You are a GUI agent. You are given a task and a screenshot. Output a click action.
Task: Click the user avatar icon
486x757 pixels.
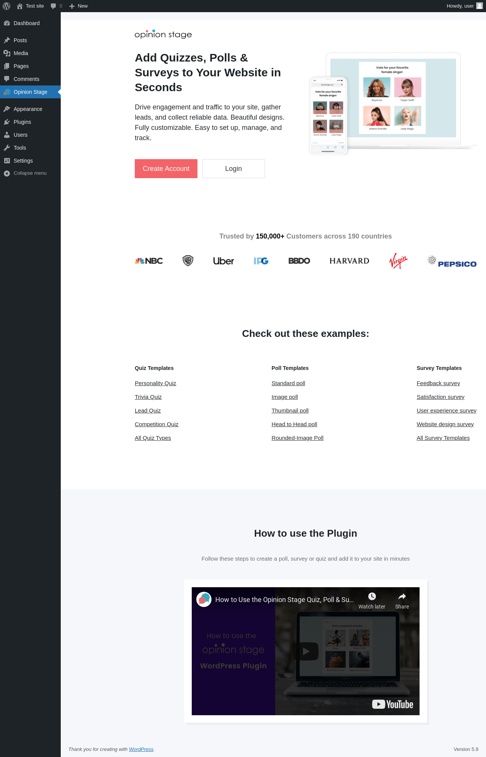pyautogui.click(x=480, y=6)
